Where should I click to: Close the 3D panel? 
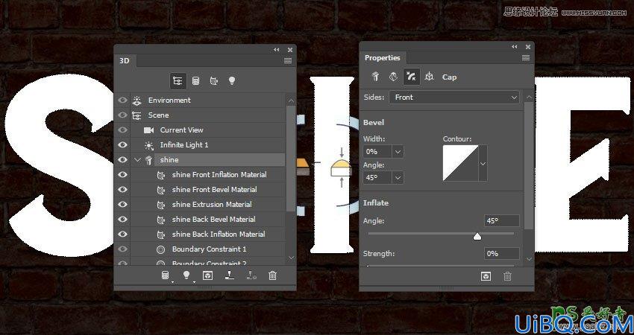pos(290,50)
